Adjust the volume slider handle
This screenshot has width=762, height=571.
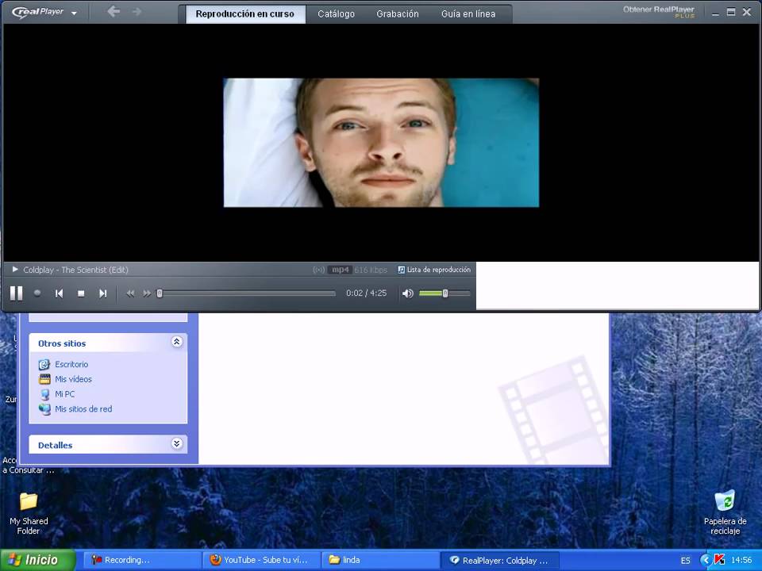444,293
